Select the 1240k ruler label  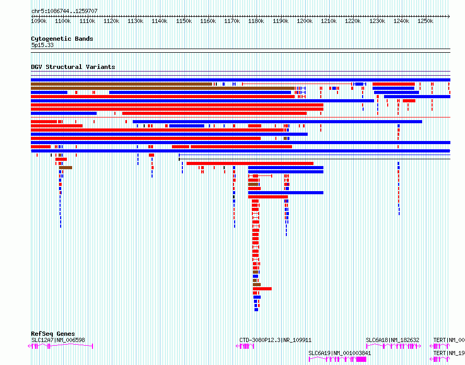click(x=401, y=21)
